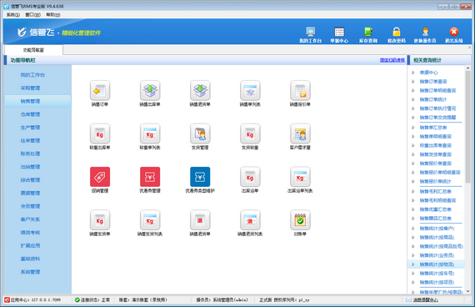
Task: Open the 对账单 green checkmark notepad icon
Action: (x=300, y=220)
